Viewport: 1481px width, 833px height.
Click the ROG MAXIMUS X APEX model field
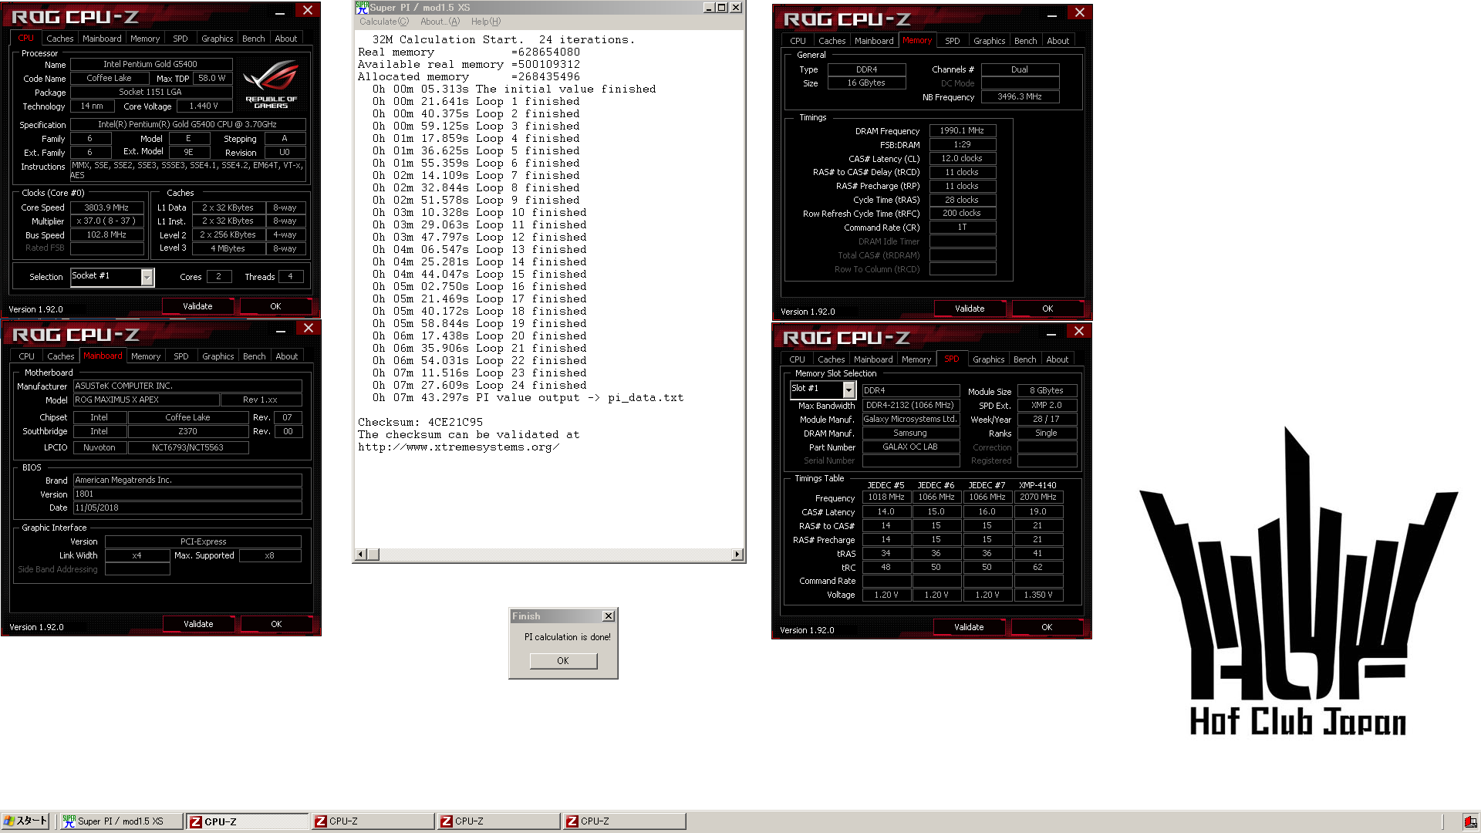click(x=146, y=400)
